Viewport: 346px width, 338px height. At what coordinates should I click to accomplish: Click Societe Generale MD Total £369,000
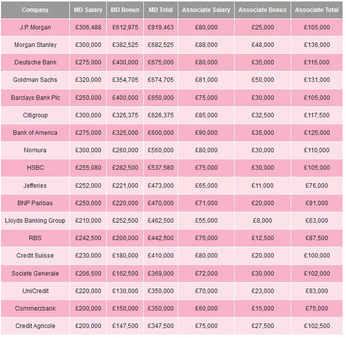pos(161,273)
